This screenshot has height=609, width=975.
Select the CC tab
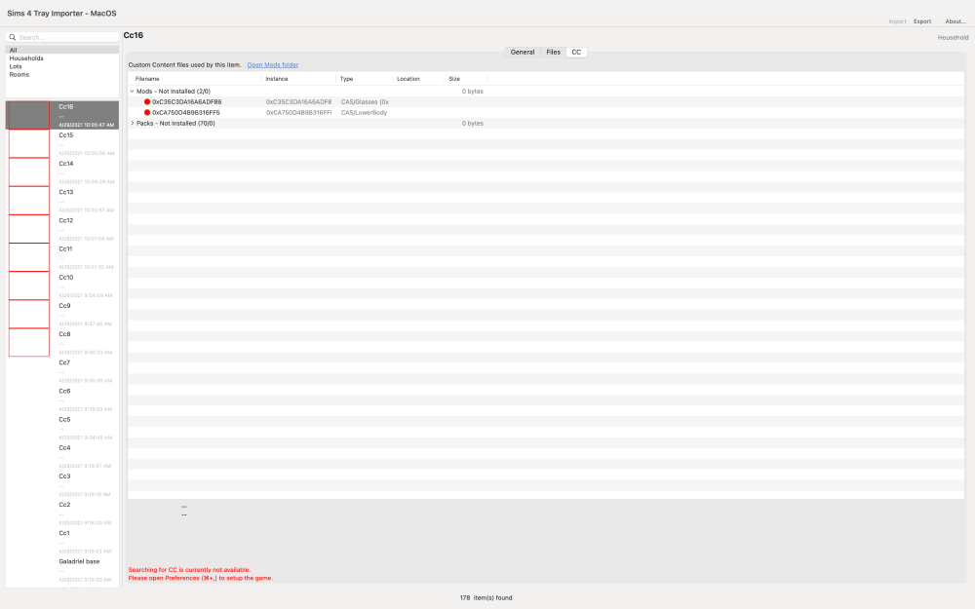(576, 53)
